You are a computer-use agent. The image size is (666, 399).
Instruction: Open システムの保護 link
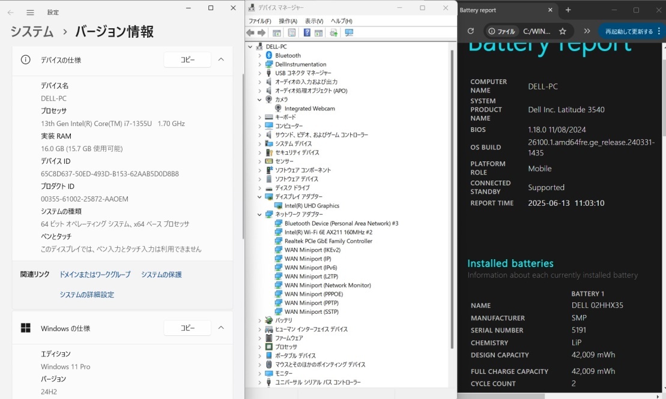pyautogui.click(x=162, y=275)
